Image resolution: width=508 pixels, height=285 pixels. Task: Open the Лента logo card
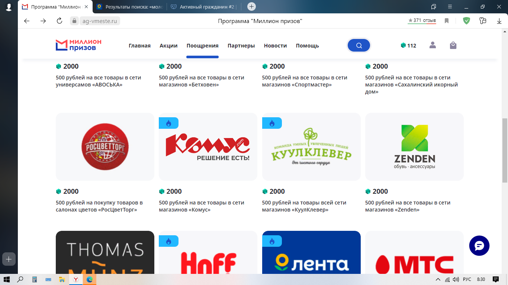click(311, 252)
